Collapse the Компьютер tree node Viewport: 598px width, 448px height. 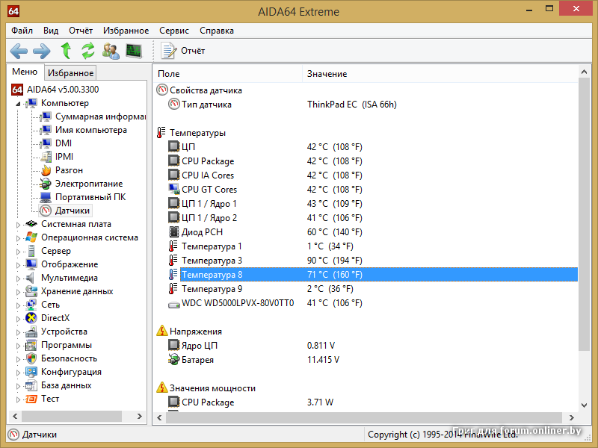pyautogui.click(x=19, y=104)
